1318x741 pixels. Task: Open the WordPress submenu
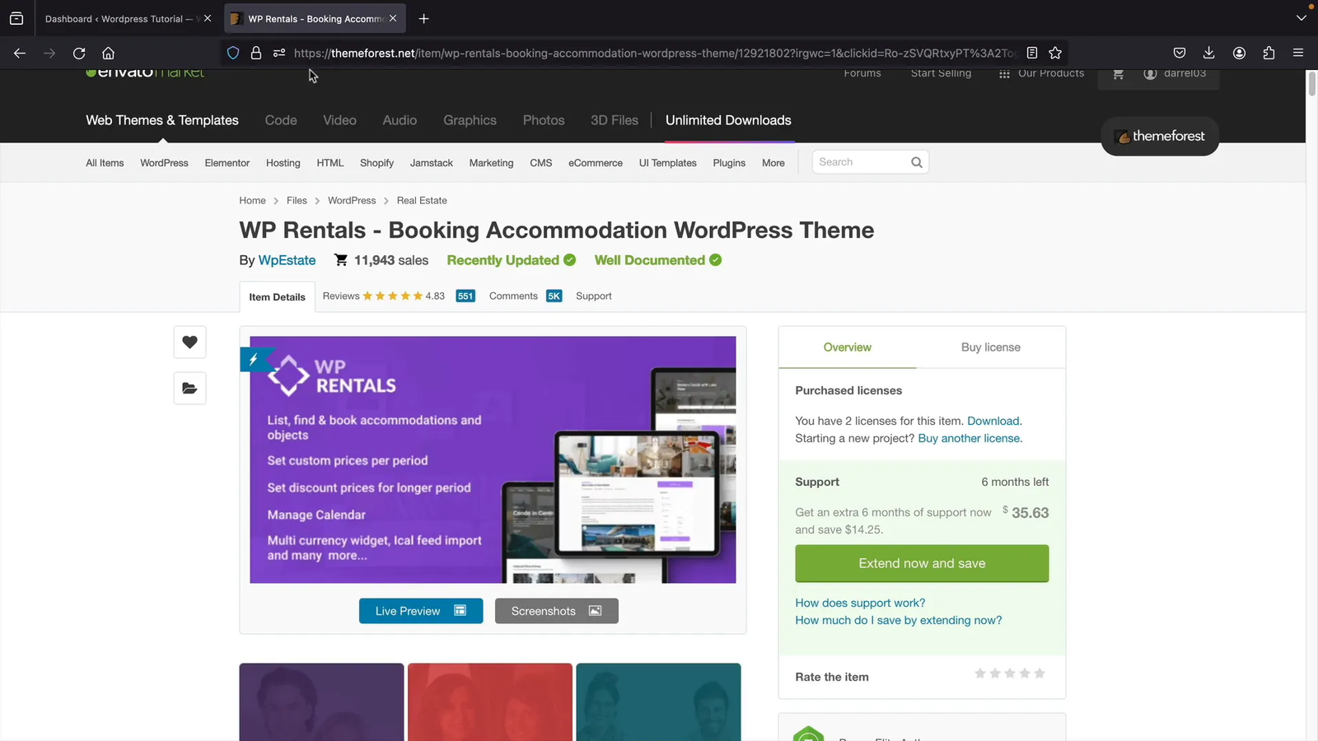(164, 163)
